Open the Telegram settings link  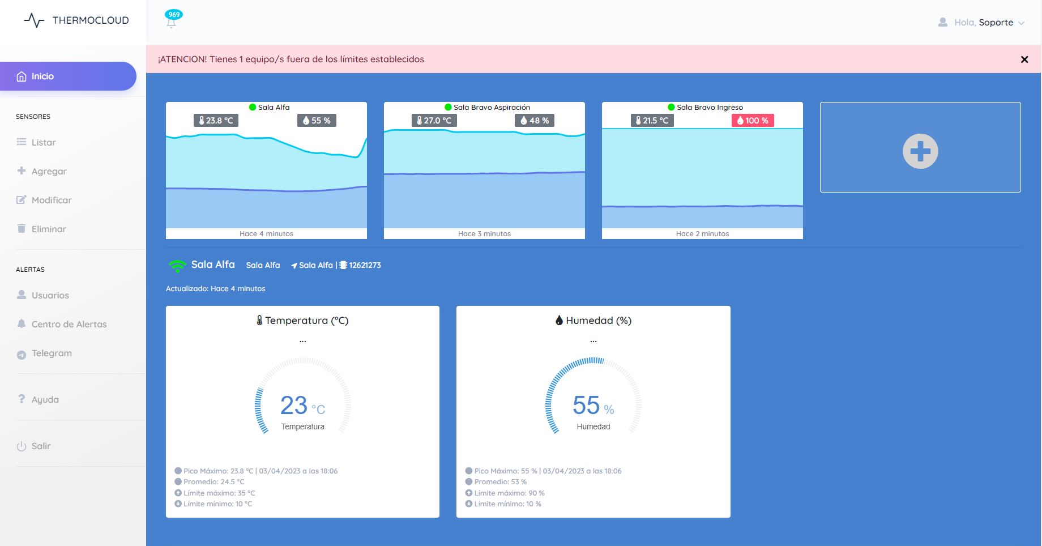[x=52, y=353]
